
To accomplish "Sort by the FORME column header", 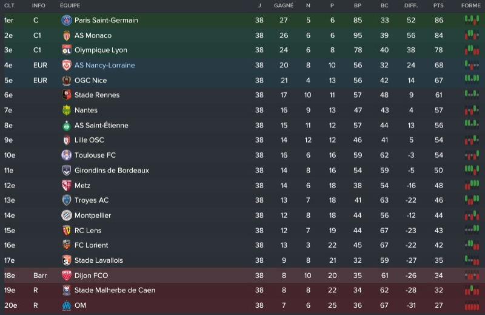I will (470, 5).
